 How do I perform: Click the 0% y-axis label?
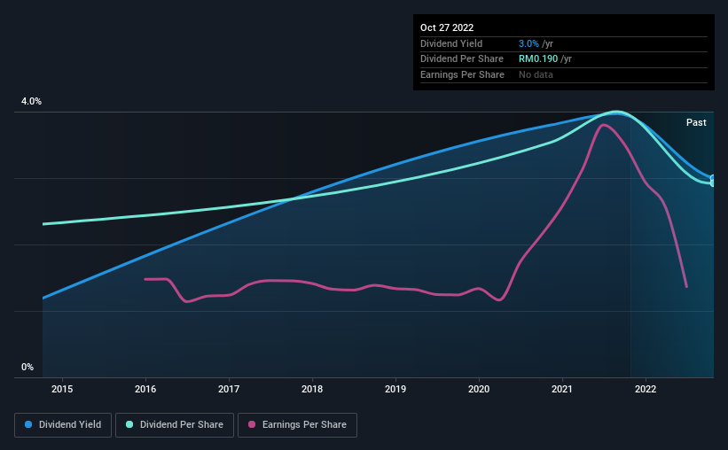(x=27, y=367)
